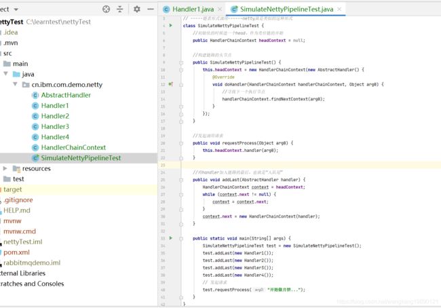The image size is (441, 308).
Task: Open the project view dropdown arrow
Action: click(16, 9)
